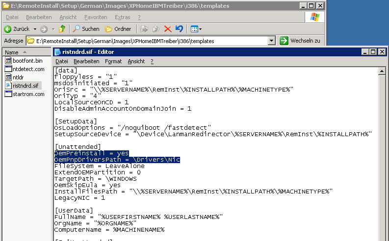This screenshot has width=389, height=241.
Task: Click the red Delete X toolbar icon
Action: pyautogui.click(x=168, y=29)
